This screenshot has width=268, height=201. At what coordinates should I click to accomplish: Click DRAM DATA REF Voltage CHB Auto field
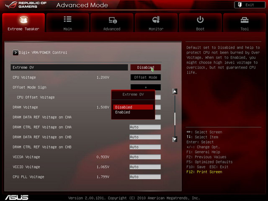[x=145, y=137]
